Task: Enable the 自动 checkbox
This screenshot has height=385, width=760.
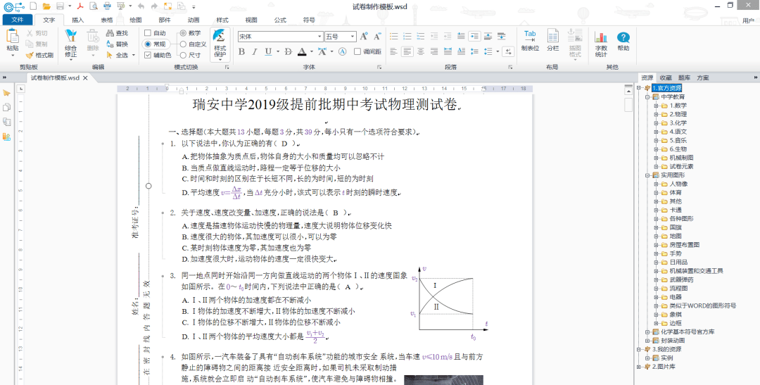Action: point(148,33)
